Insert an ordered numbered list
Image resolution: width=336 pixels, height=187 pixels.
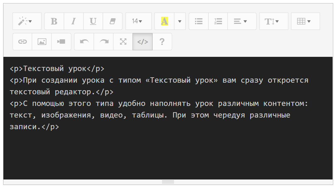[x=218, y=21]
